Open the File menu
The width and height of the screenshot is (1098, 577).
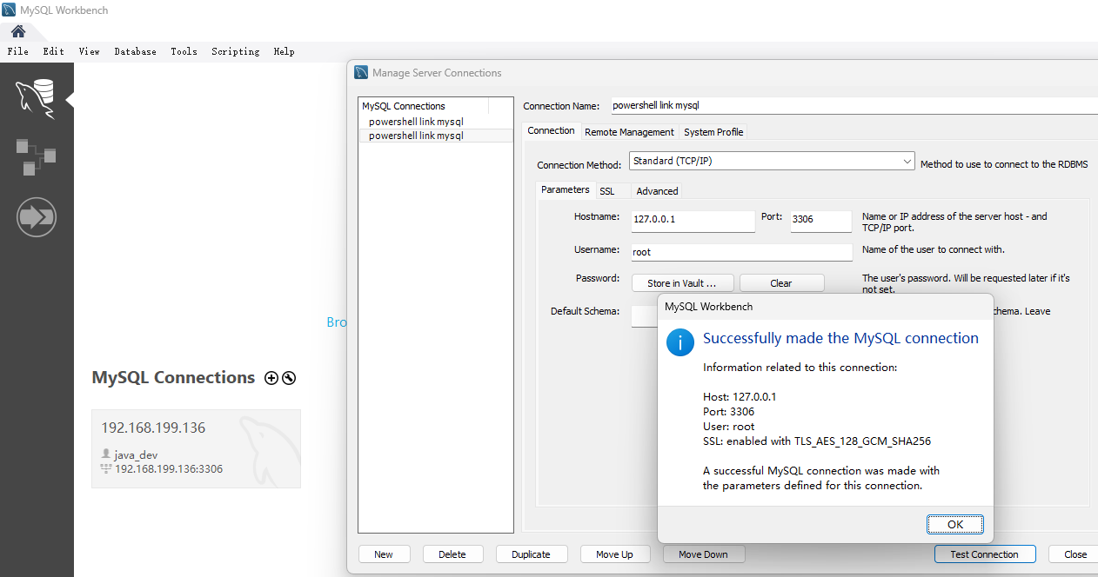[18, 51]
